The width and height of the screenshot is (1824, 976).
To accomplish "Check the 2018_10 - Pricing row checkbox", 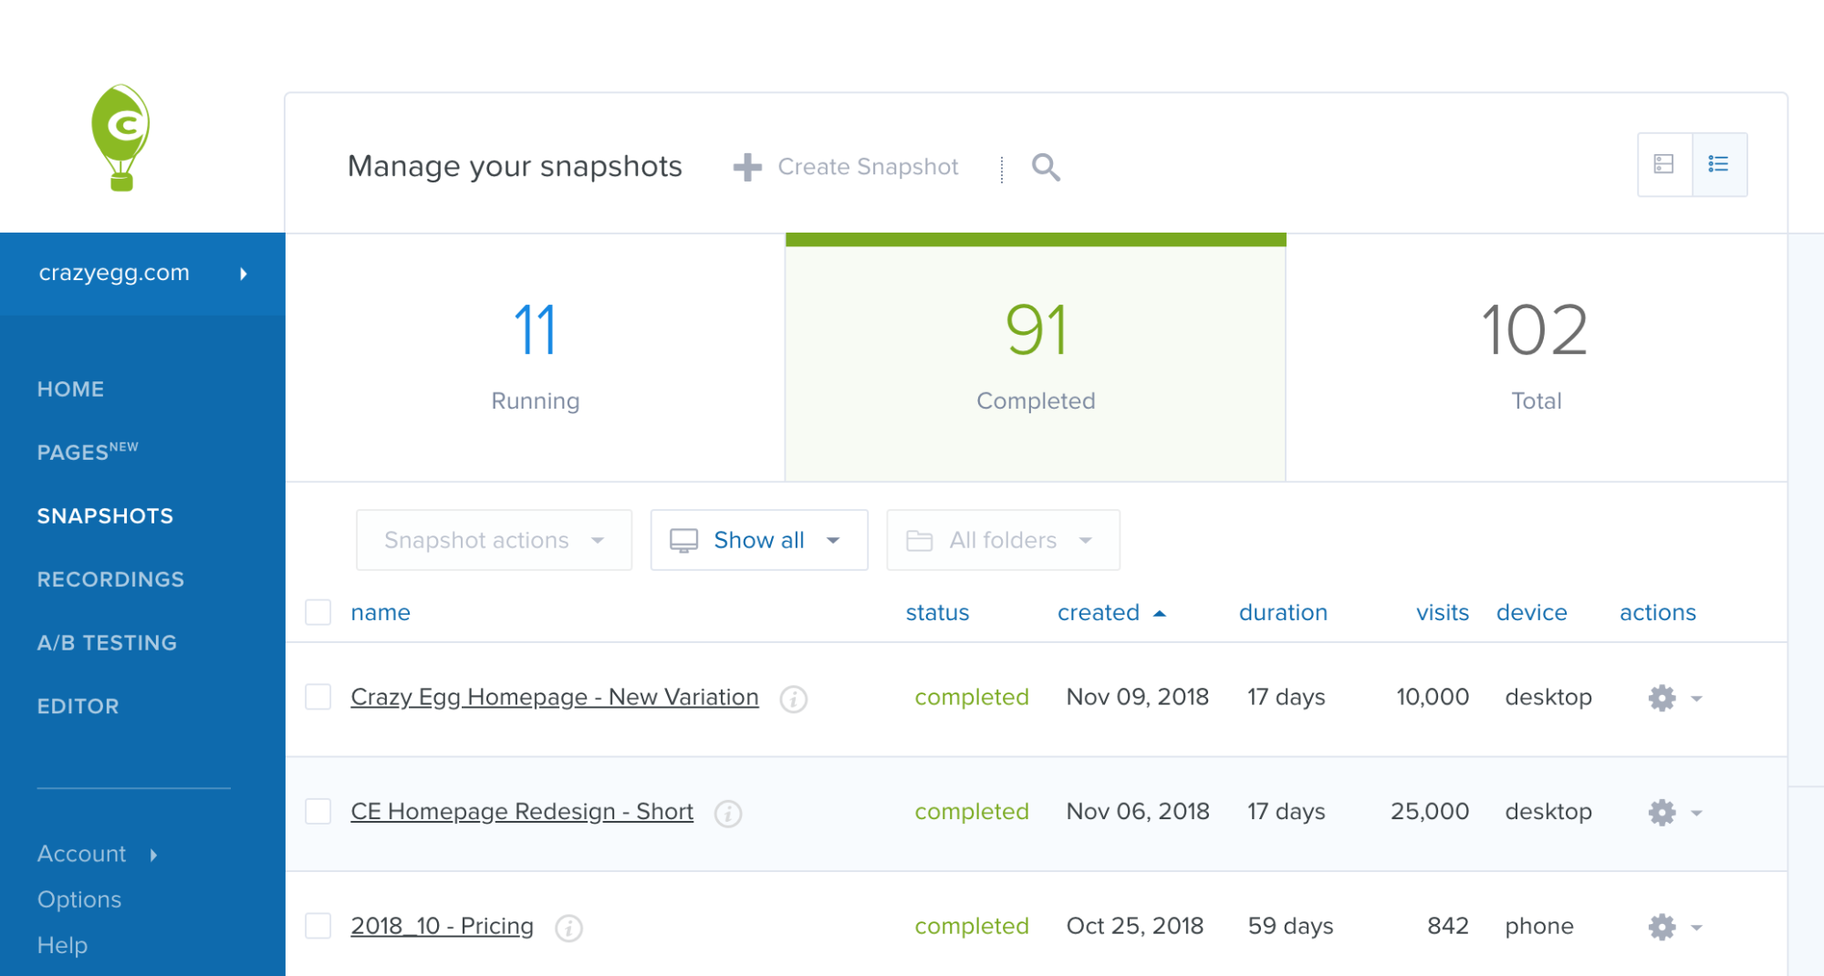I will click(318, 926).
